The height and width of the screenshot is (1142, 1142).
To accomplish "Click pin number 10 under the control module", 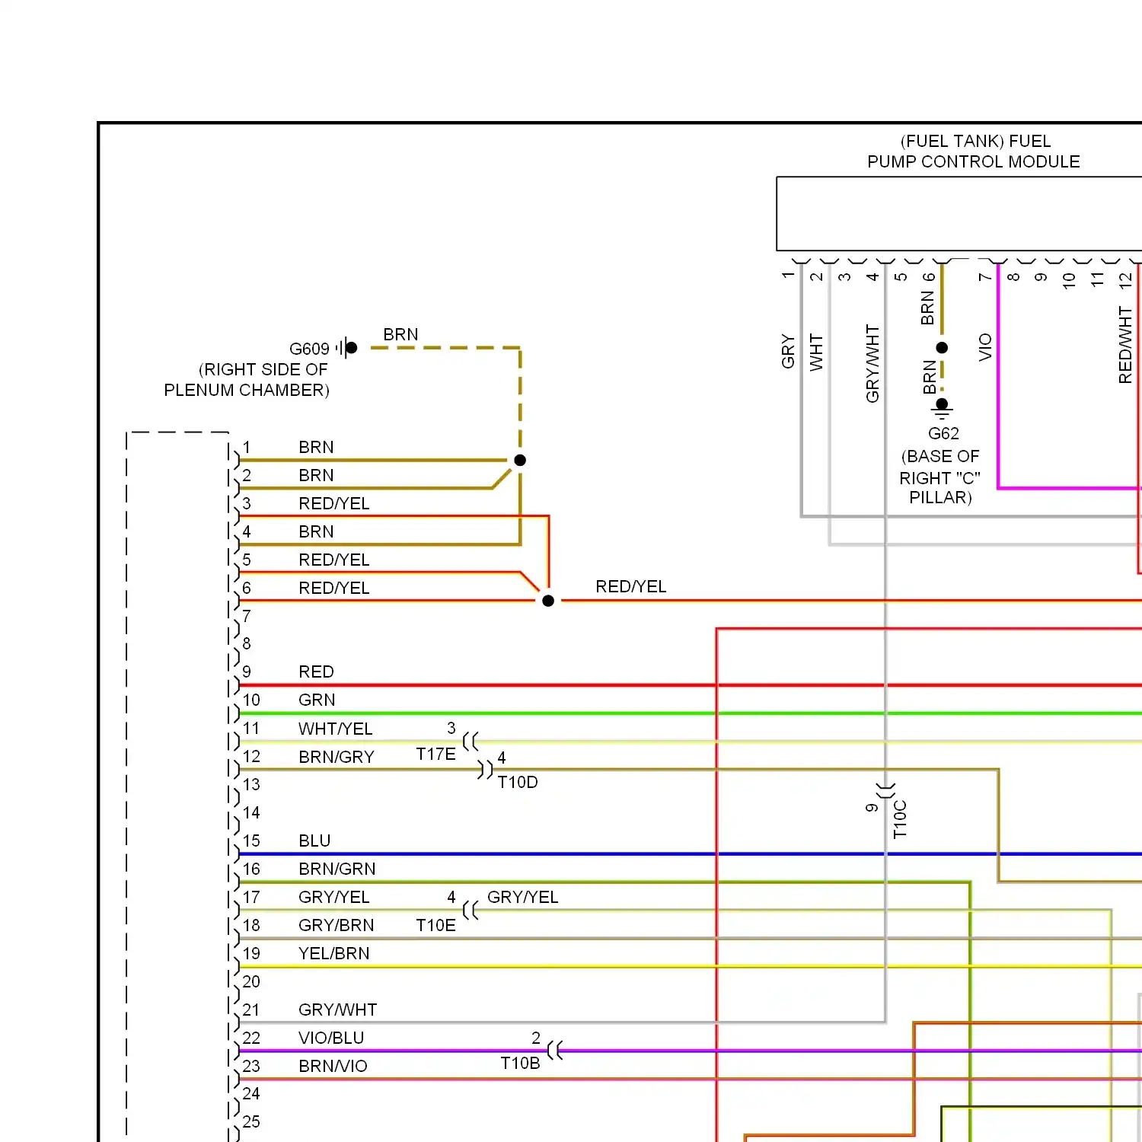I will coord(1069,280).
